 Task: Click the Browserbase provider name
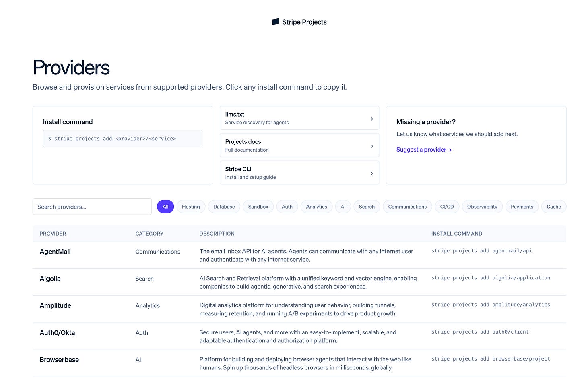coord(59,360)
